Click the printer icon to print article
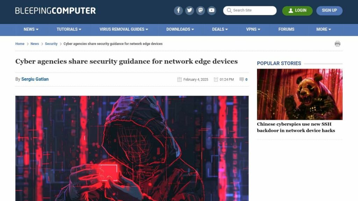 point(337,44)
